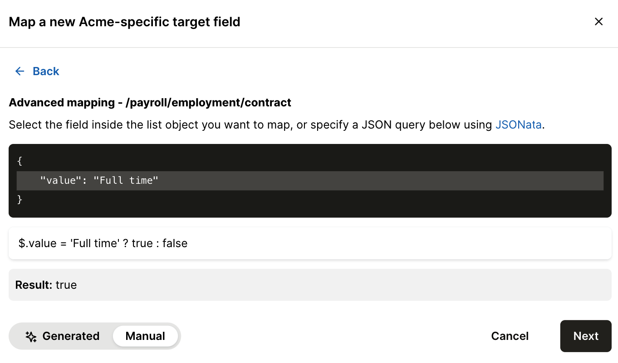
Task: Click the Next button
Action: pyautogui.click(x=585, y=336)
